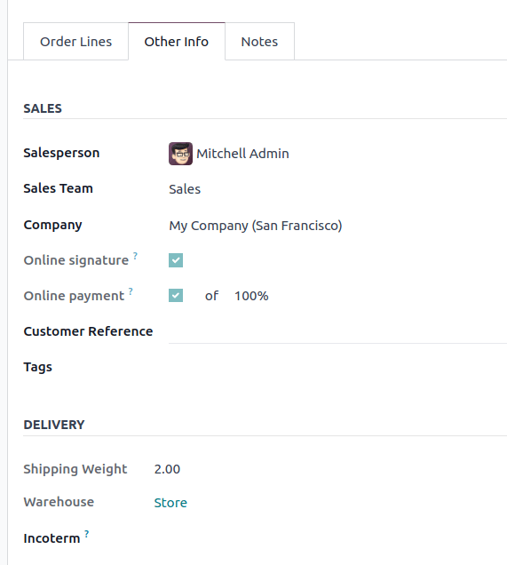Toggle the Online signature checkbox
507x565 pixels.
coord(176,260)
